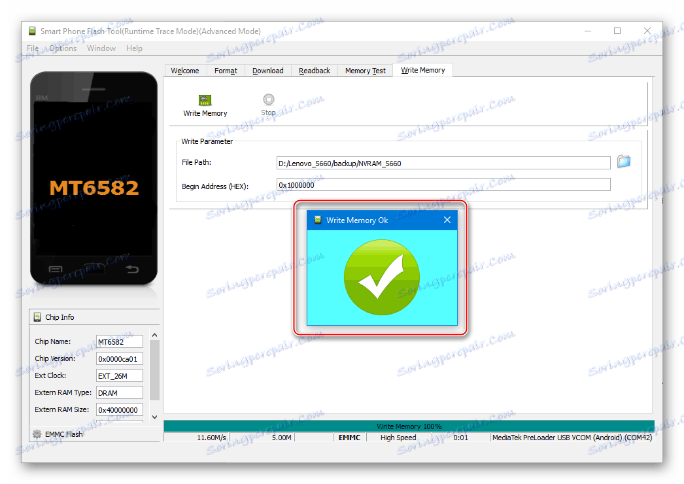Open the folder browse icon beside File Path
Viewport: 684px width, 484px height.
[623, 162]
